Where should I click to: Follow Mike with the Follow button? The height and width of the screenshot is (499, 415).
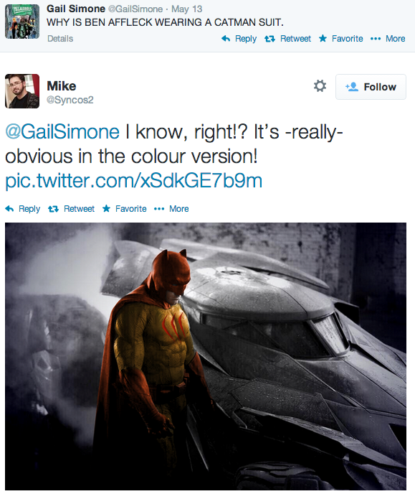coord(371,87)
